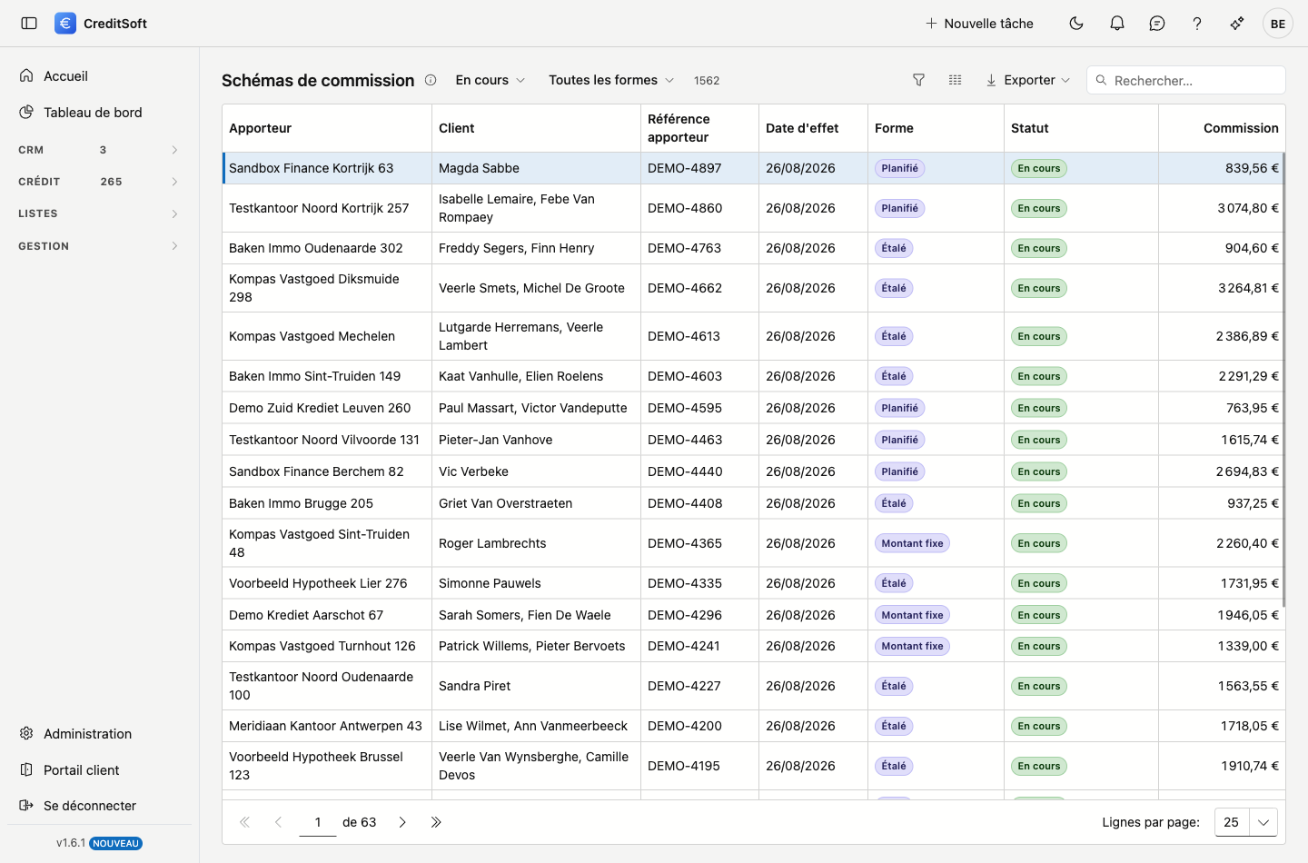Expand the GESTION sidebar section
Image resolution: width=1308 pixels, height=863 pixels.
98,246
